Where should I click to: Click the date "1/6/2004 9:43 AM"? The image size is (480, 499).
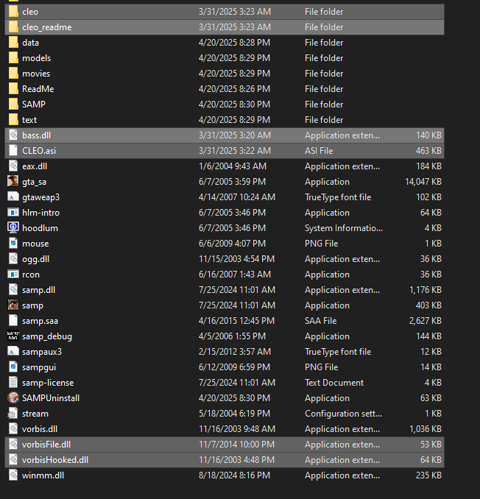[x=233, y=166]
